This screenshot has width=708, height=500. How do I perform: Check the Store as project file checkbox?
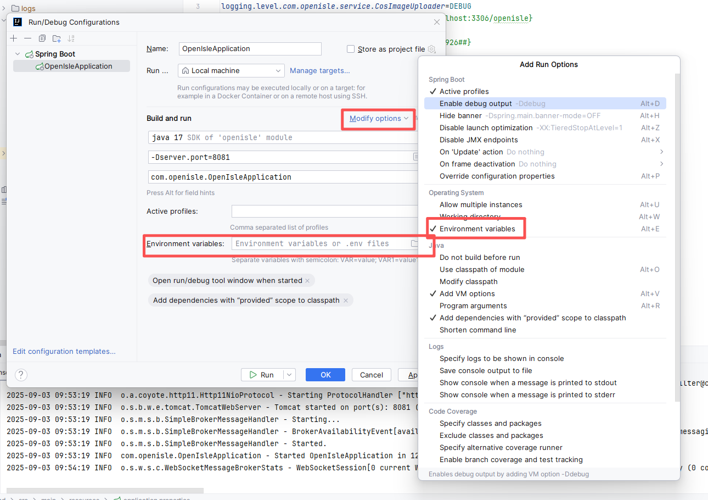pyautogui.click(x=351, y=49)
